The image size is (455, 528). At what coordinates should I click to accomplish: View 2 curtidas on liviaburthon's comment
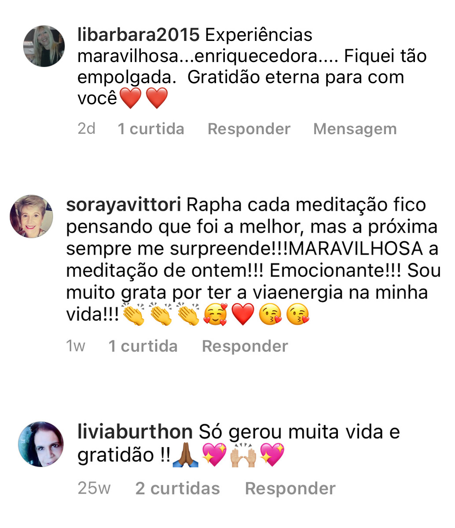click(x=177, y=488)
